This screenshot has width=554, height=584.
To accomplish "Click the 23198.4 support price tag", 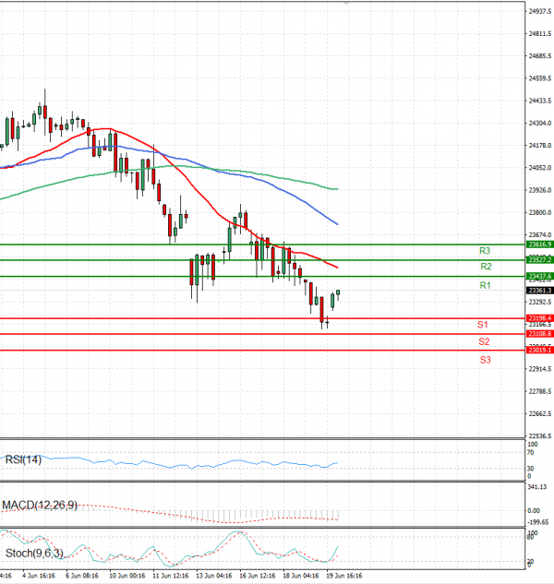I will click(x=540, y=318).
